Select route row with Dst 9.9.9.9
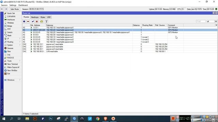This screenshot has height=122, width=218. [120, 35]
